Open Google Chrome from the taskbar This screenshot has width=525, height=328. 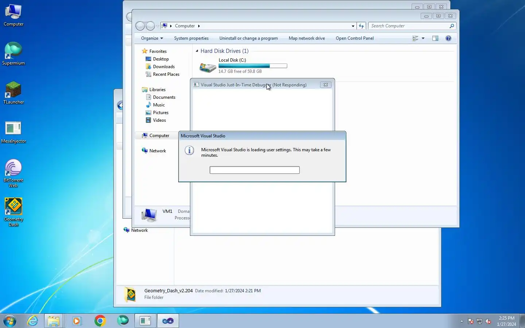100,321
